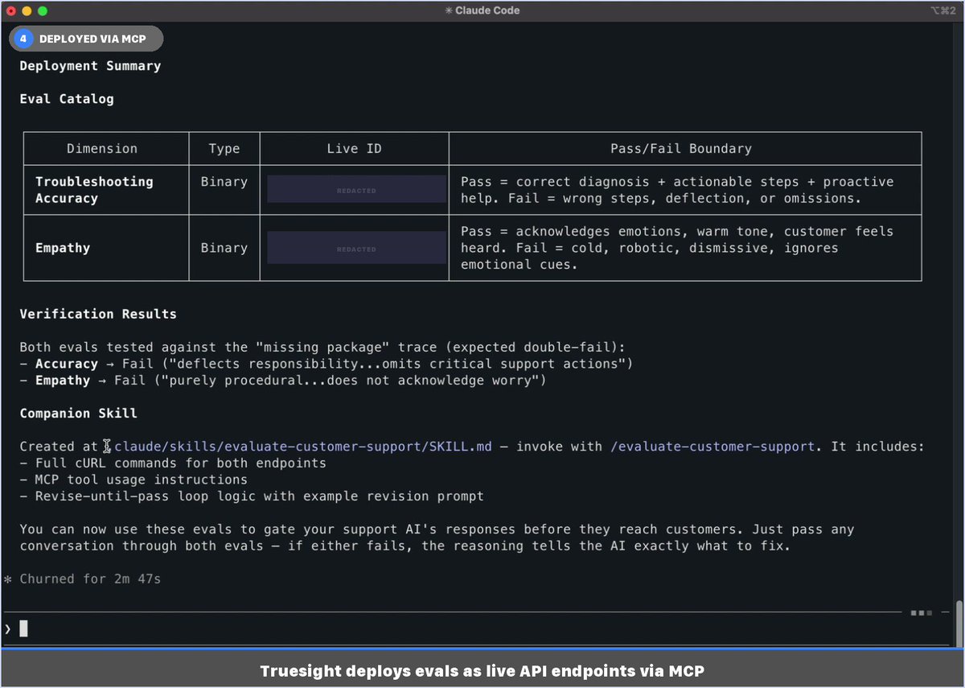Image resolution: width=965 pixels, height=688 pixels.
Task: Click the three-square indicator above the prompt
Action: [921, 613]
